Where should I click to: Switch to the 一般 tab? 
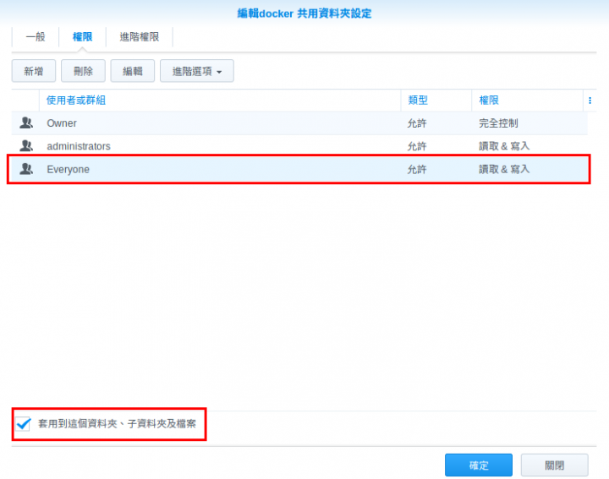(x=36, y=37)
